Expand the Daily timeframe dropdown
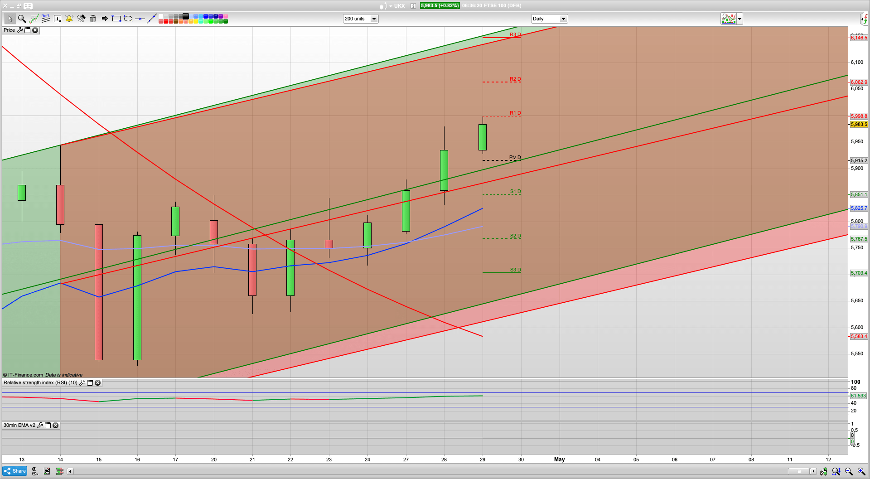The height and width of the screenshot is (479, 870). click(x=563, y=19)
